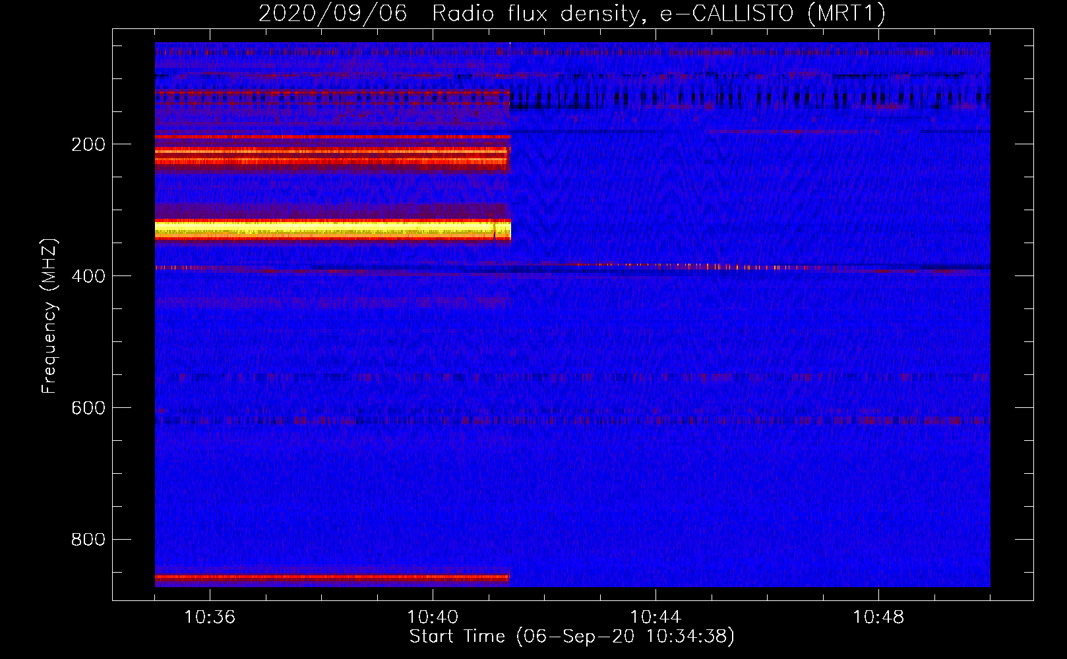Click the 400 frequency tick label
The width and height of the screenshot is (1067, 659).
pyautogui.click(x=88, y=276)
